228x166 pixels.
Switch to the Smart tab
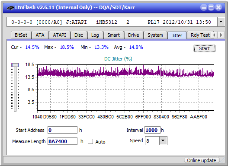[x=113, y=35]
